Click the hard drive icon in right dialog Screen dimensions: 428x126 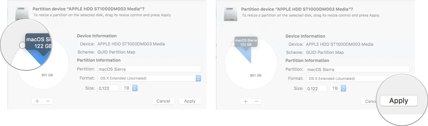pos(230,15)
